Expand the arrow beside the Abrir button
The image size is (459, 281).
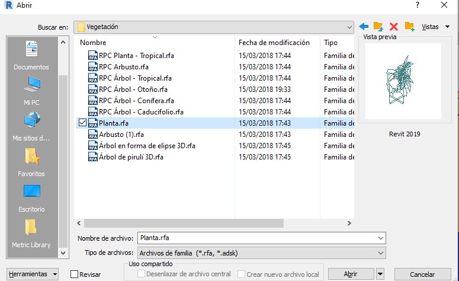[x=380, y=274]
